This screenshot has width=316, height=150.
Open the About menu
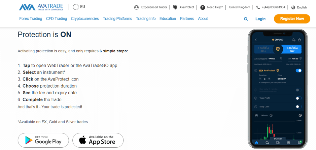point(203,19)
